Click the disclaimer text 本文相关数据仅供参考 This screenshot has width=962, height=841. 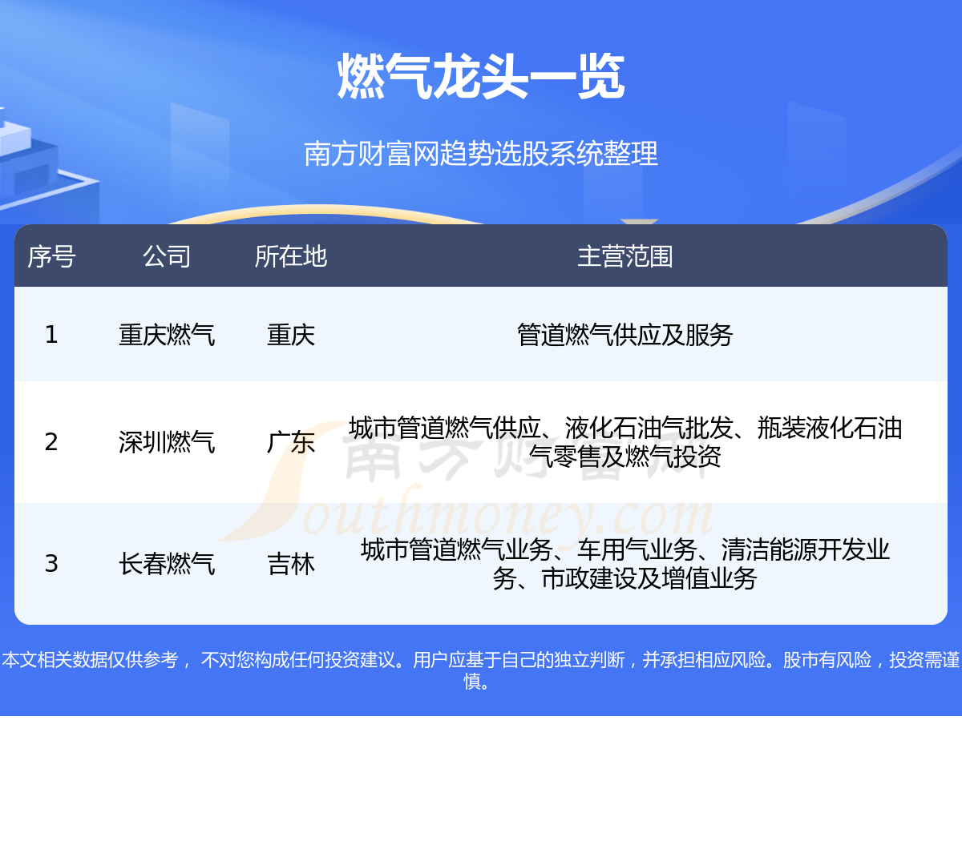point(90,660)
